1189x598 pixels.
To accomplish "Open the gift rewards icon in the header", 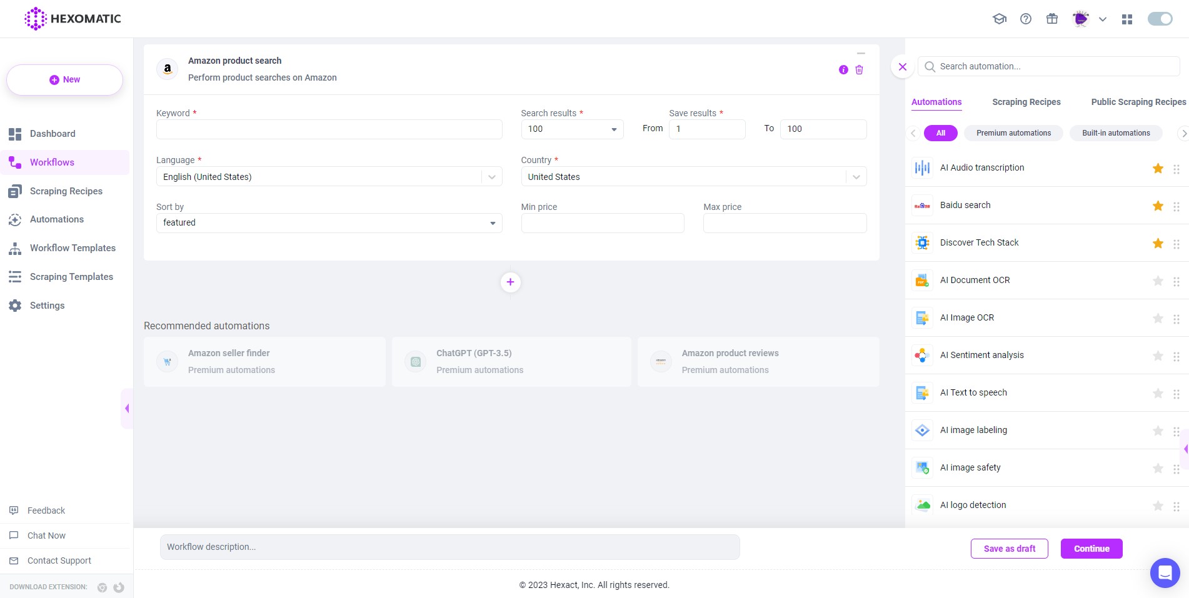I will point(1052,19).
